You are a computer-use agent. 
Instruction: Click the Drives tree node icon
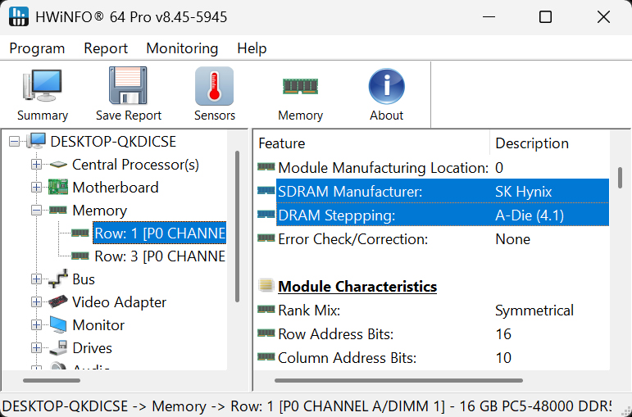[58, 347]
